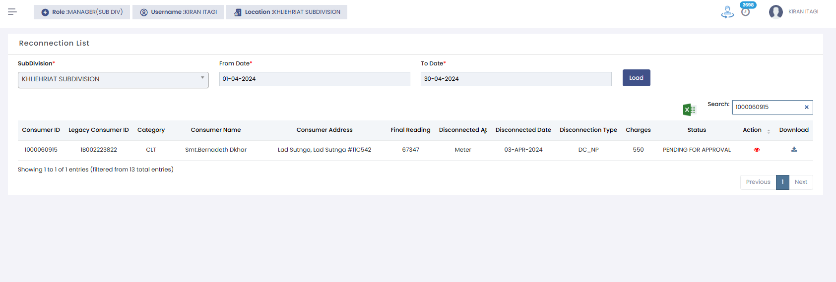Click the Username Kiran Itagi tab
Screen dimensions: 836x282
(179, 12)
